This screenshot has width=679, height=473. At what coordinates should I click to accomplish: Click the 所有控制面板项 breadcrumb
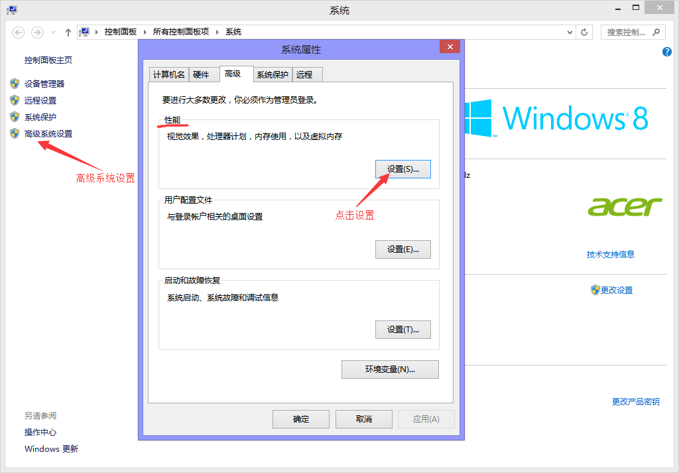180,32
